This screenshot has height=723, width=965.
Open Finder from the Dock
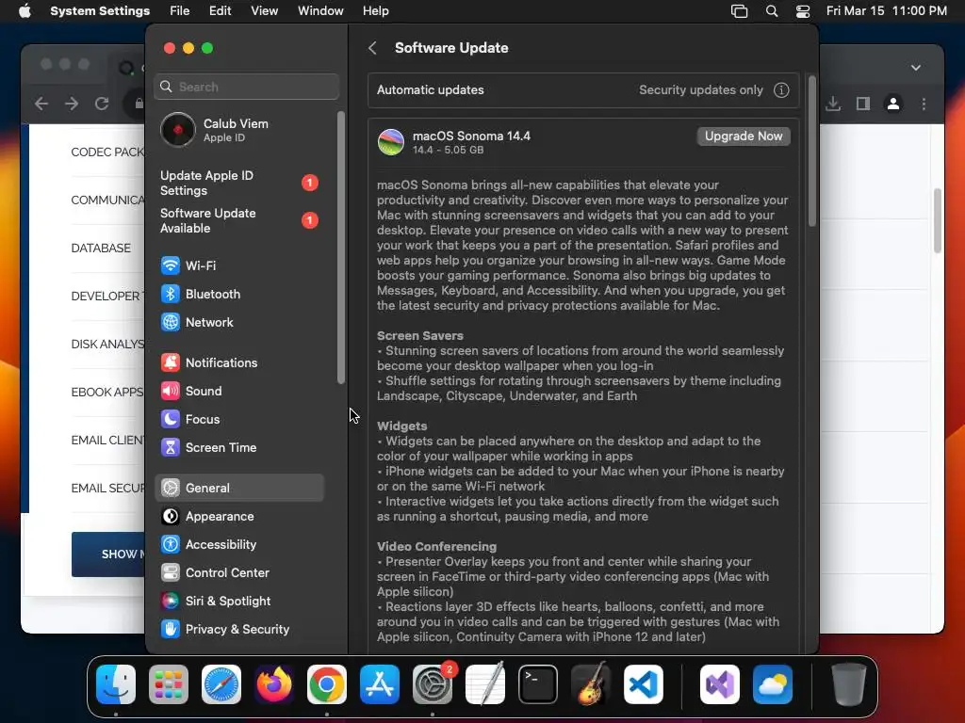click(116, 684)
